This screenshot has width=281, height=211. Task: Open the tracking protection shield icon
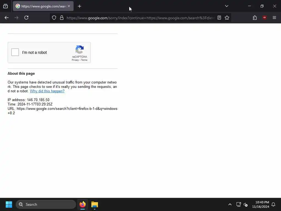coord(54,18)
